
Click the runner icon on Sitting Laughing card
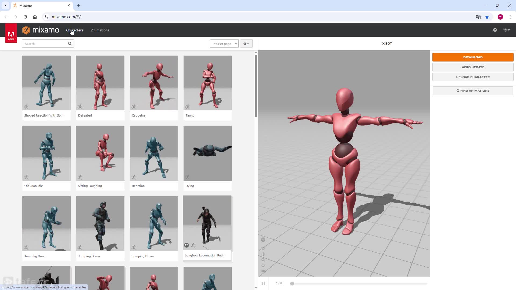pos(80,177)
